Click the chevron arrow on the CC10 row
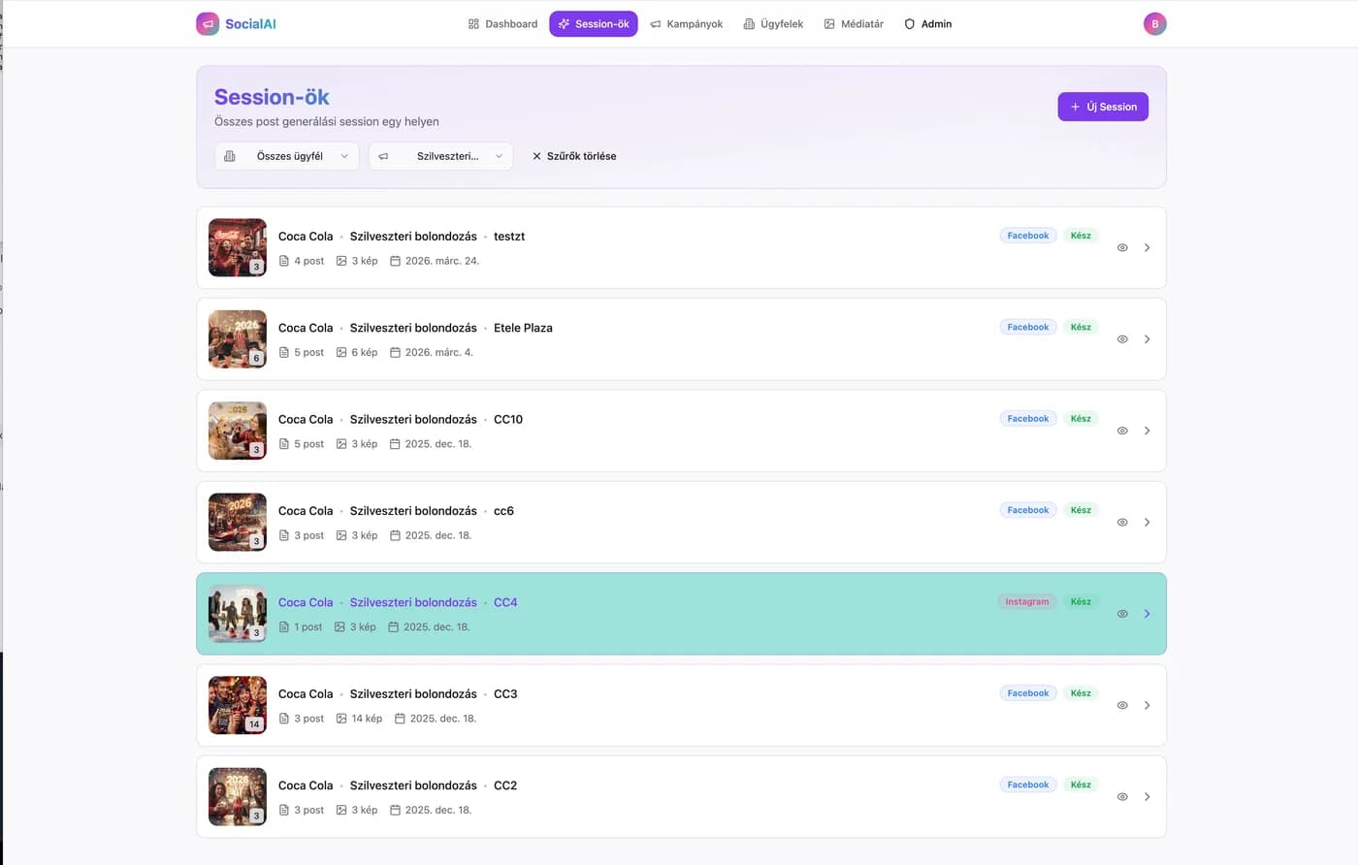This screenshot has width=1358, height=865. point(1147,431)
